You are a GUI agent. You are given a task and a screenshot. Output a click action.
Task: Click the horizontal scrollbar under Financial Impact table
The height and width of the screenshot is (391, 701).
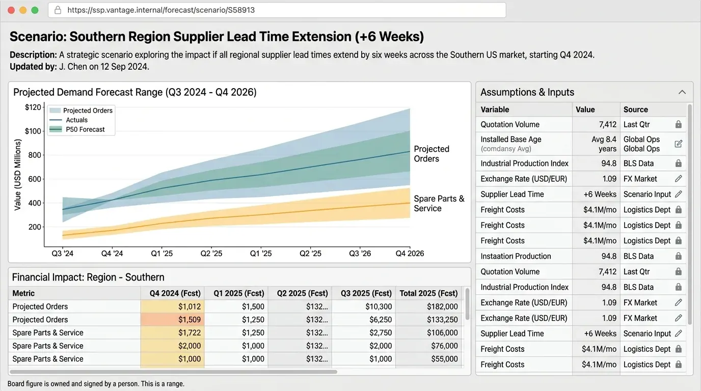[x=173, y=372]
